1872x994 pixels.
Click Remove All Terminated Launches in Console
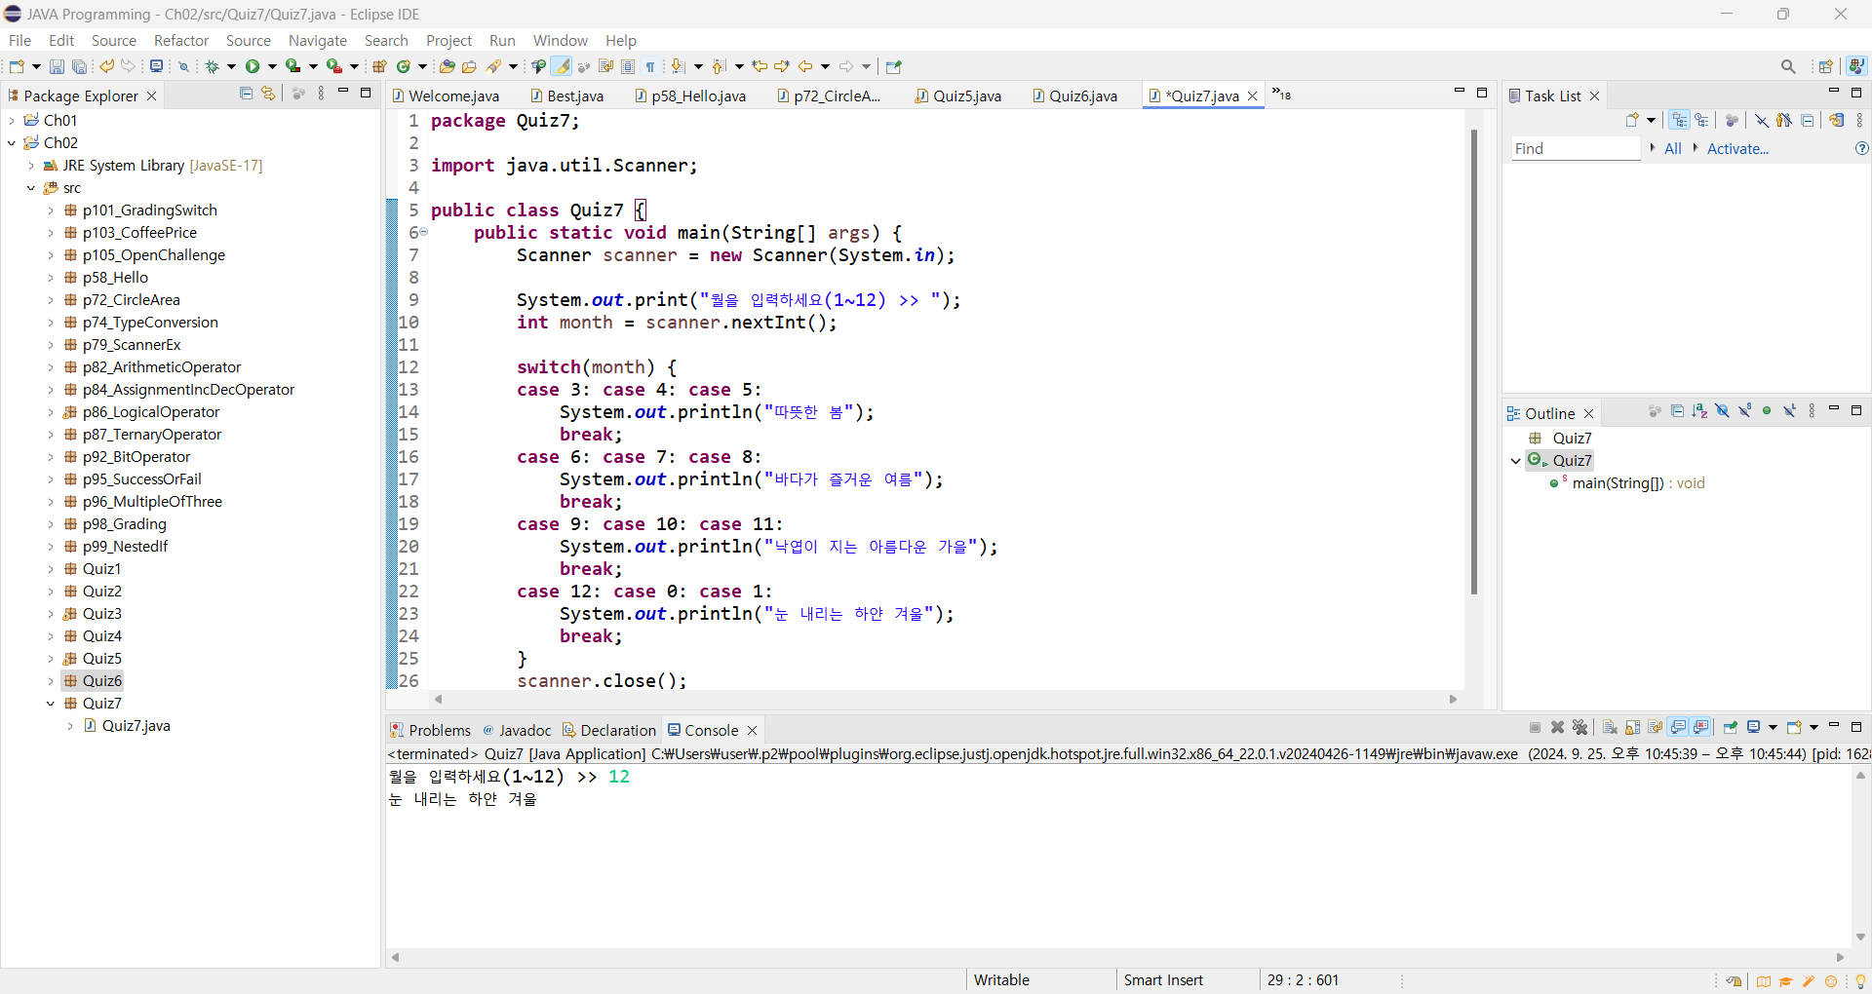click(1579, 727)
